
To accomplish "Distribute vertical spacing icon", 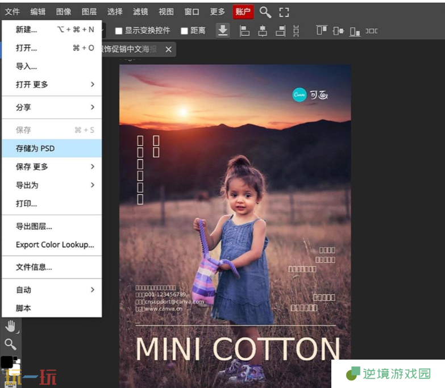I will (296, 31).
